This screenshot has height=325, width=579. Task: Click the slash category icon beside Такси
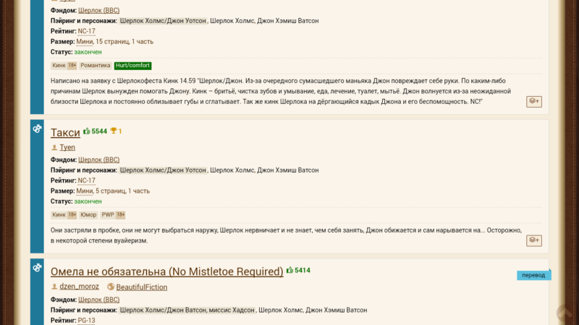37,129
